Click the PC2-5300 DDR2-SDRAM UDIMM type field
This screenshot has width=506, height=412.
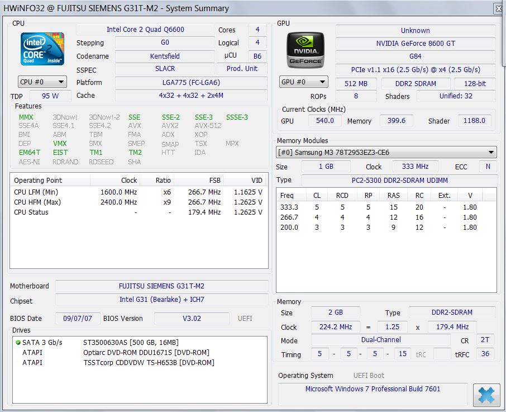tap(399, 180)
